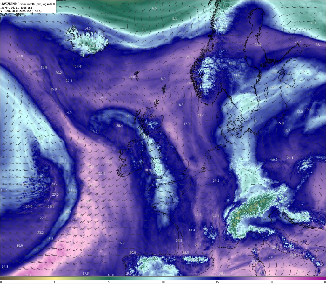The image size is (326, 284).
Task: Click the 6.5 value label on the map
Action: tap(154, 8)
